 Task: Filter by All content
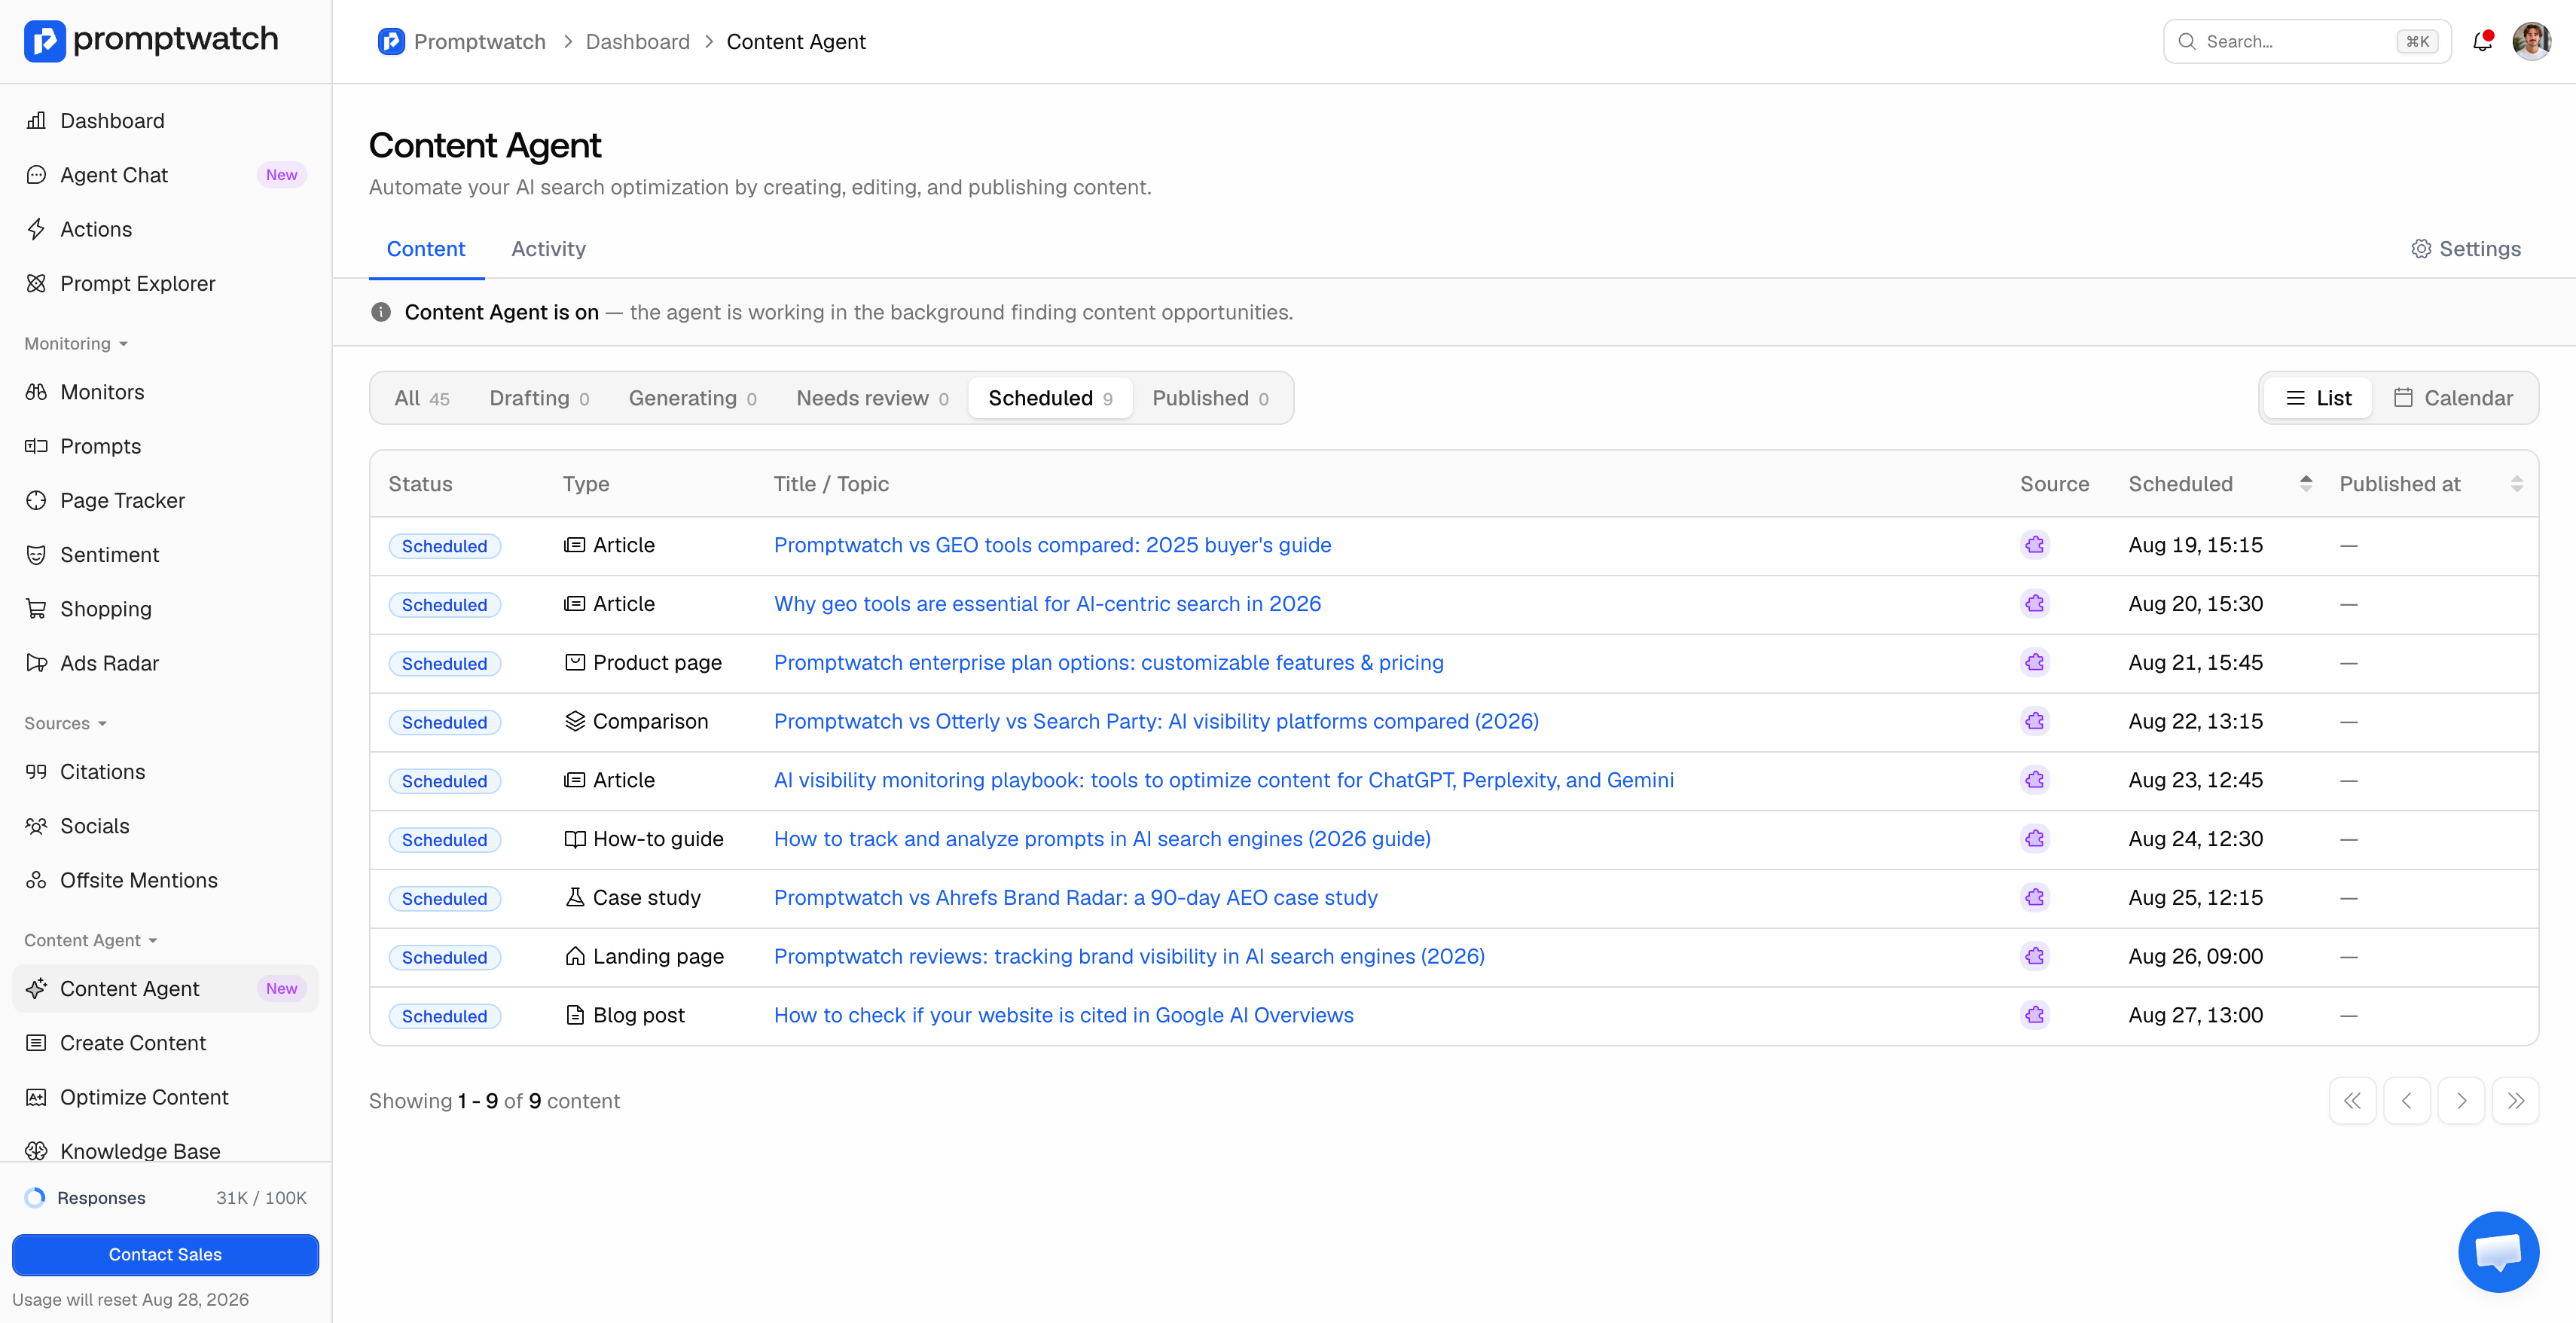coord(422,398)
